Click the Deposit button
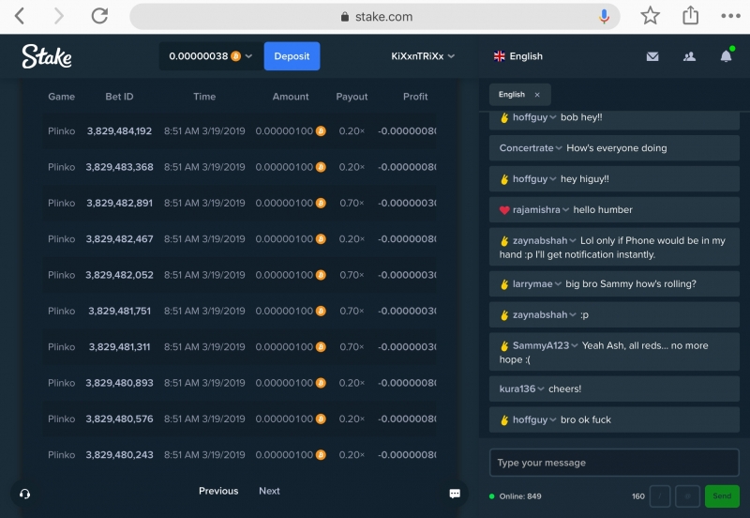This screenshot has width=750, height=518. coord(292,56)
